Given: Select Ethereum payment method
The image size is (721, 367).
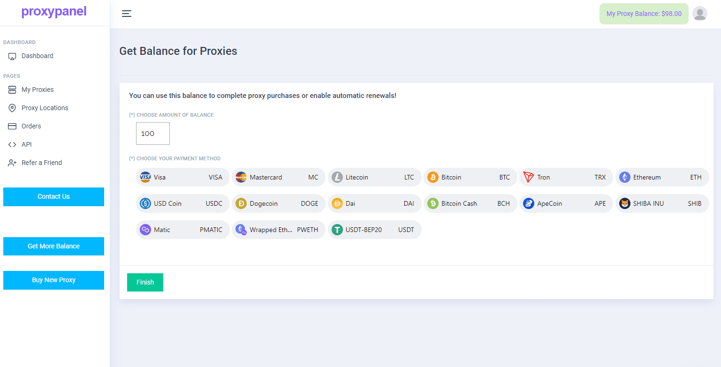Looking at the screenshot, I should (662, 177).
